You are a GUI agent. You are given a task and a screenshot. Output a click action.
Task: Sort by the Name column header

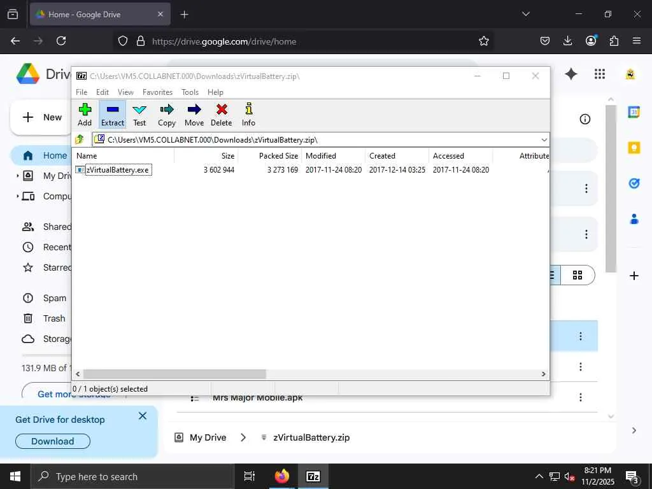pos(124,156)
